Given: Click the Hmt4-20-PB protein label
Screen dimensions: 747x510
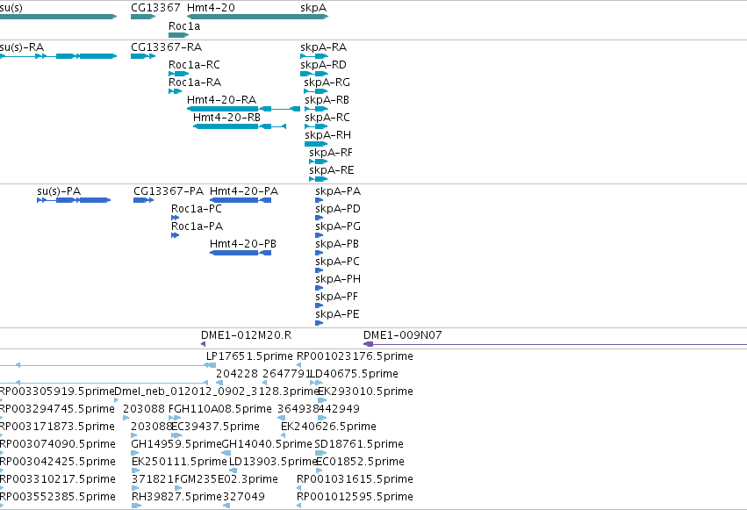Looking at the screenshot, I should (x=243, y=244).
